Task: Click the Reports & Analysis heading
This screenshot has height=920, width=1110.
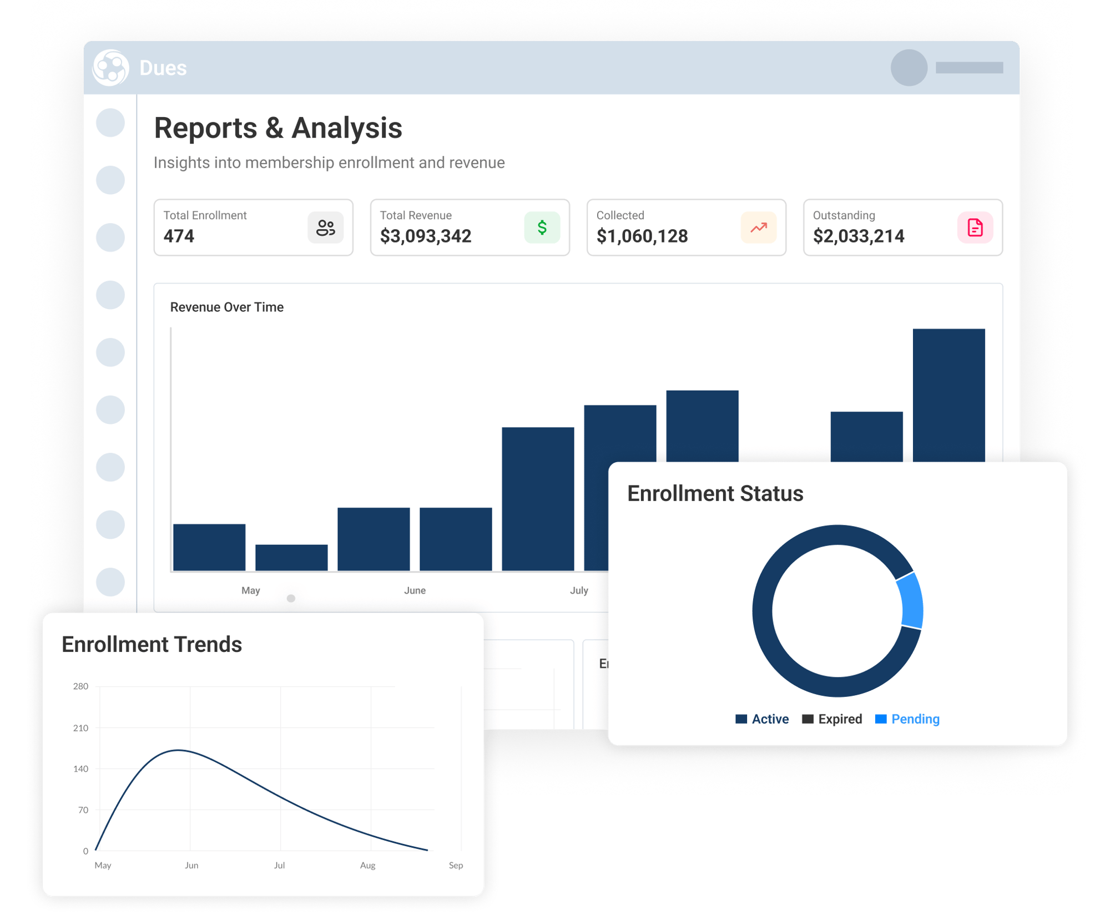Action: (x=277, y=128)
